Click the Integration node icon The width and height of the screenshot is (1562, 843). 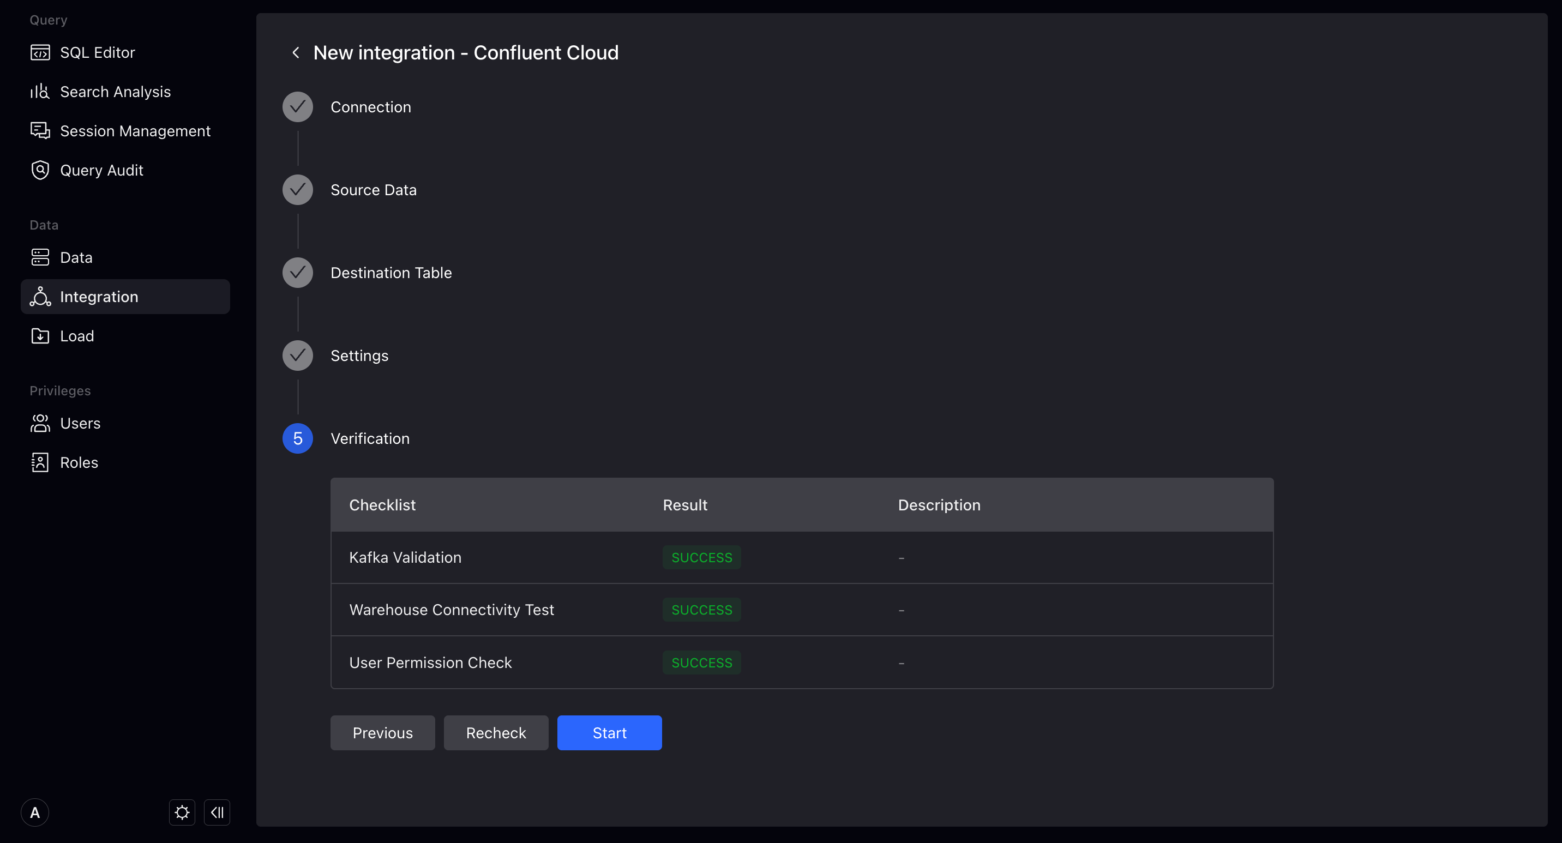(40, 296)
